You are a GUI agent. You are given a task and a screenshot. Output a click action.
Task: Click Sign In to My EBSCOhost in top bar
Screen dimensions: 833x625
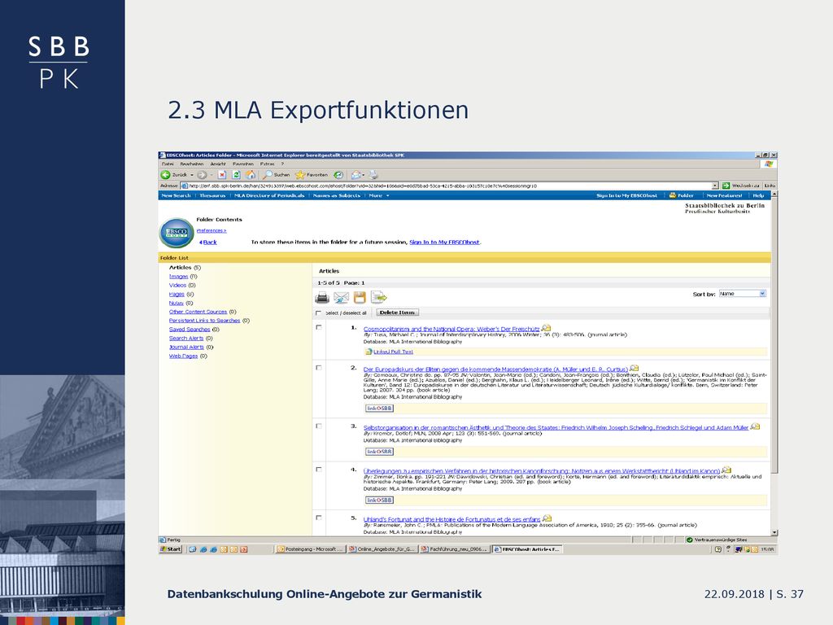[x=627, y=195]
